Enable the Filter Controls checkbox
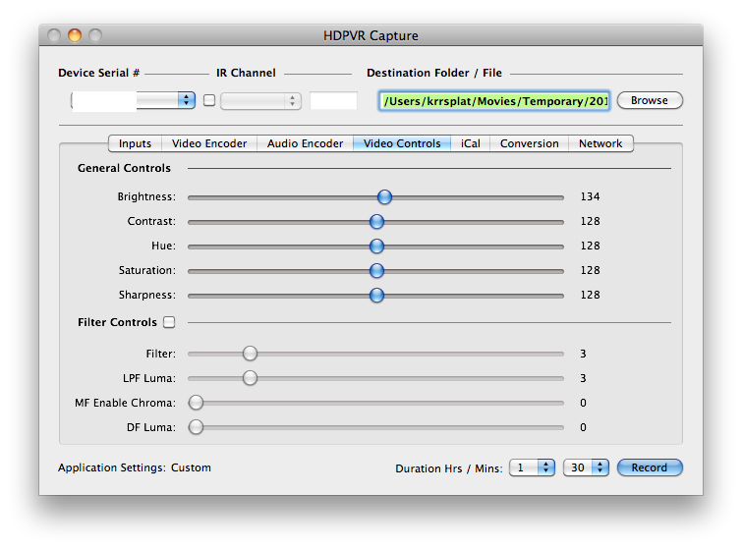This screenshot has height=549, width=742. click(x=169, y=322)
